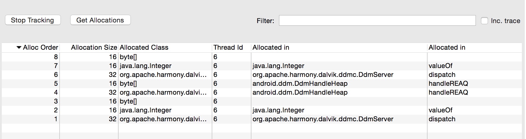Select row 6 org.apache.harmony.dalvi… allocation
This screenshot has height=139, width=526.
coord(262,75)
